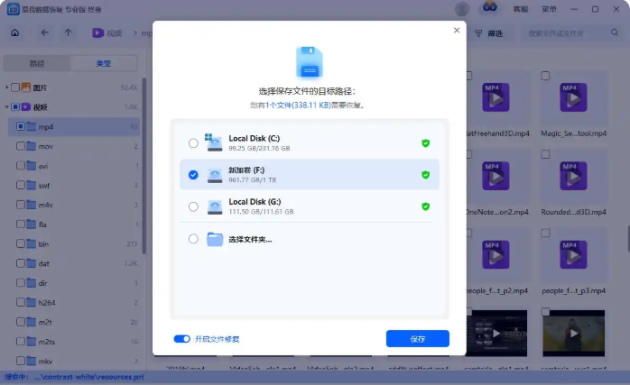Click the blue 保存 button
This screenshot has width=630, height=385.
tap(418, 339)
